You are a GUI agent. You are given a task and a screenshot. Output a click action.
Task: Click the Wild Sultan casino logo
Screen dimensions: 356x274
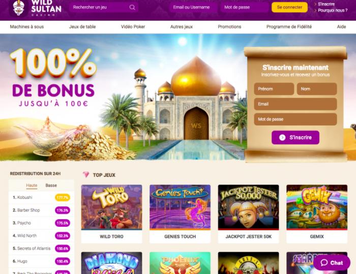(x=36, y=8)
